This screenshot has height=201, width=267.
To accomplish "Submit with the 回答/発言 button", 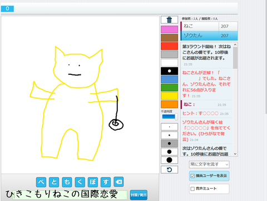I will point(139,195).
